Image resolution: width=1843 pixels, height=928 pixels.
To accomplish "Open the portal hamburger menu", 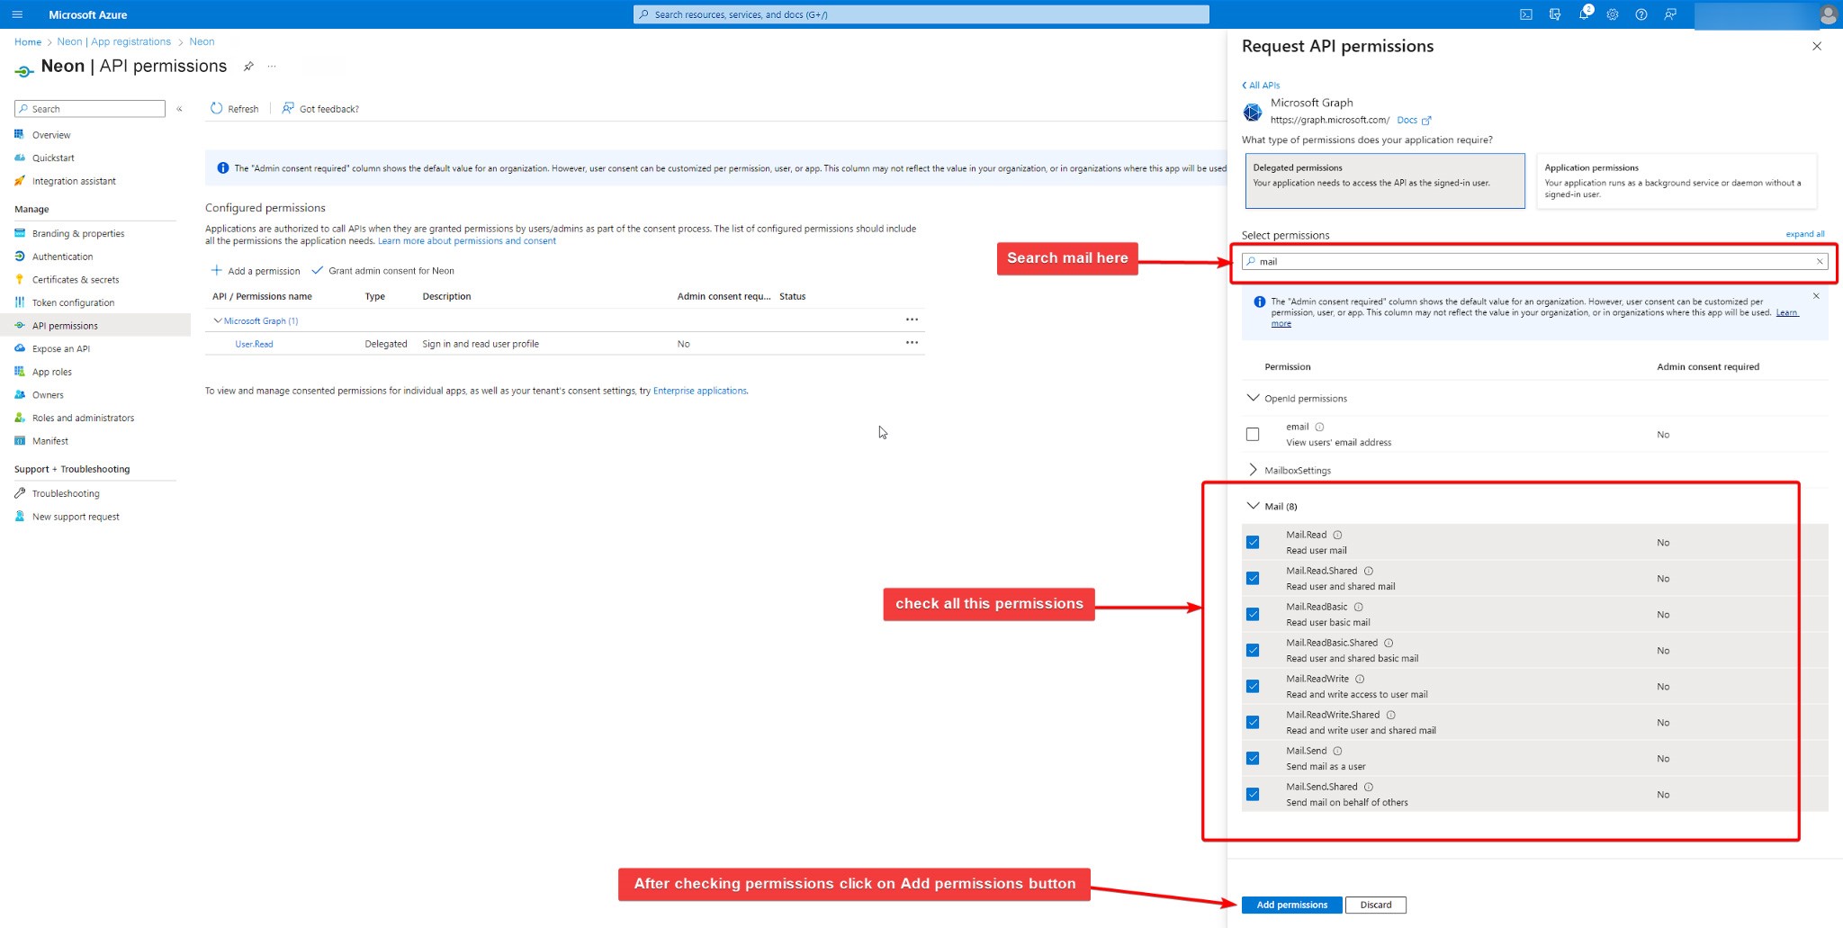I will point(17,14).
